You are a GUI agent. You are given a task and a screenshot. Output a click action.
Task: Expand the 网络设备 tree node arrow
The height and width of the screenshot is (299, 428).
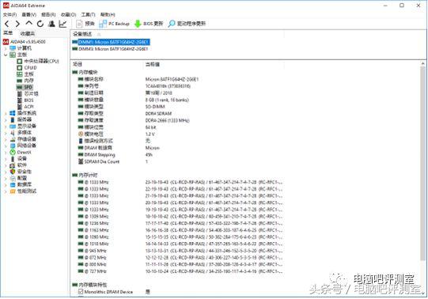[x=6, y=146]
